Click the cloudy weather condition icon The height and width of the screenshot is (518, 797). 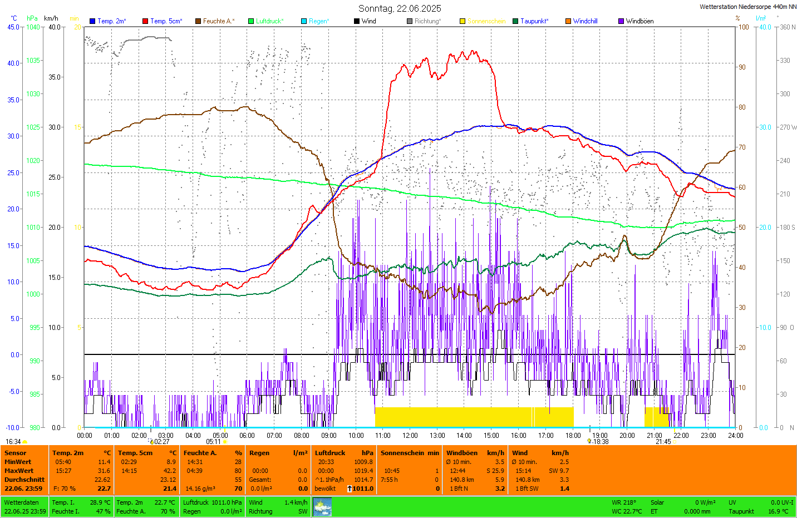(x=322, y=507)
